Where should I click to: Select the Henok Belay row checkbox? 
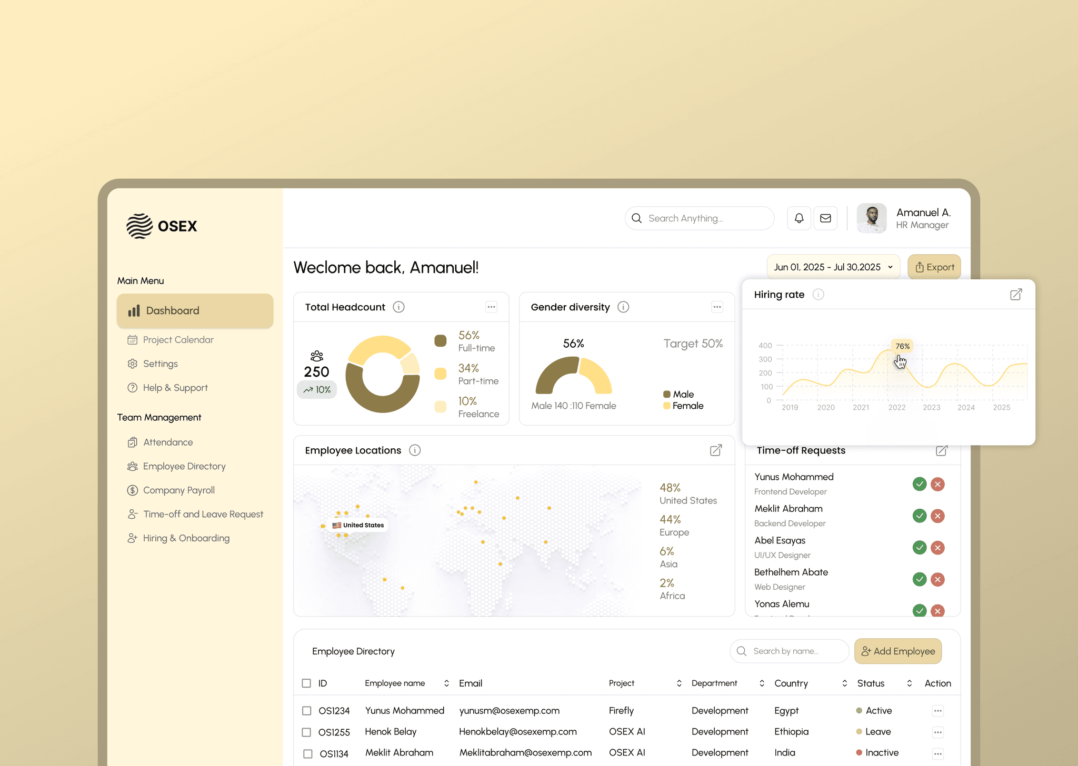pos(306,732)
